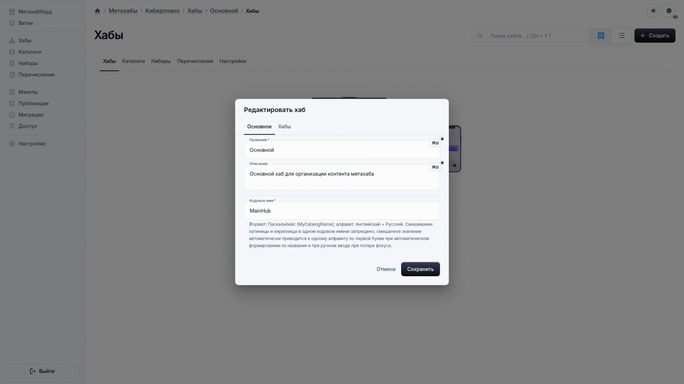
Task: Switch to list view layout
Action: (x=621, y=36)
